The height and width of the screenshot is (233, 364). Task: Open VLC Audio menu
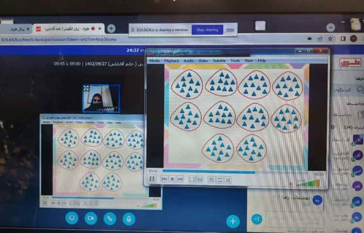(x=189, y=61)
